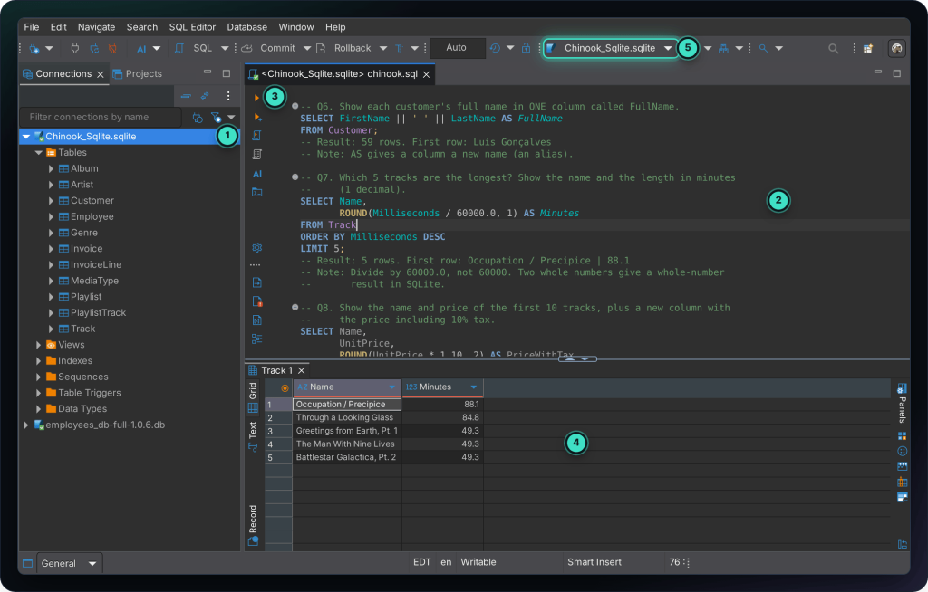This screenshot has width=928, height=592.
Task: Open the Navigate menu
Action: click(x=96, y=27)
